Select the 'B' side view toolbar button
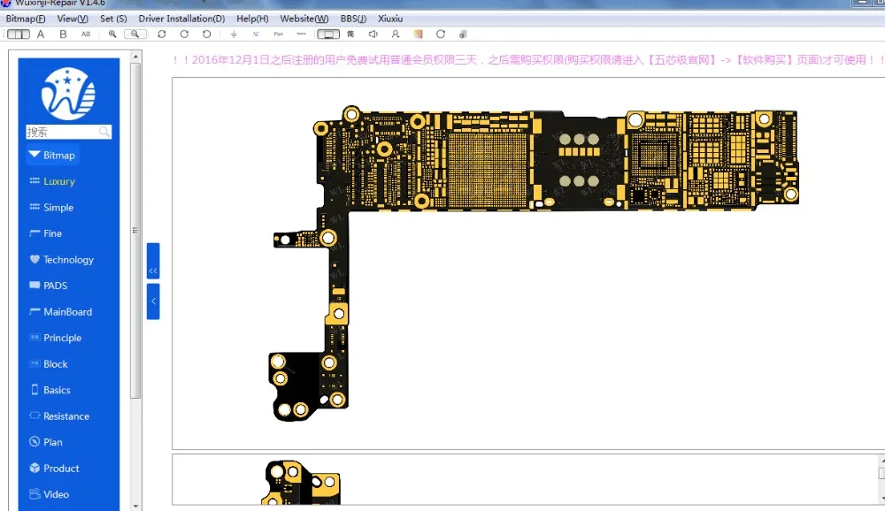The height and width of the screenshot is (511, 885). (x=63, y=34)
